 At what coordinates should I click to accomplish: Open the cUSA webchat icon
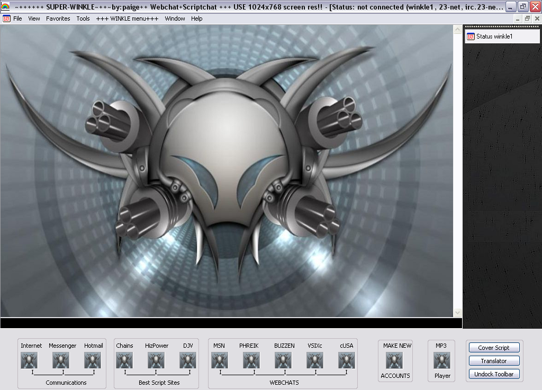pos(347,360)
